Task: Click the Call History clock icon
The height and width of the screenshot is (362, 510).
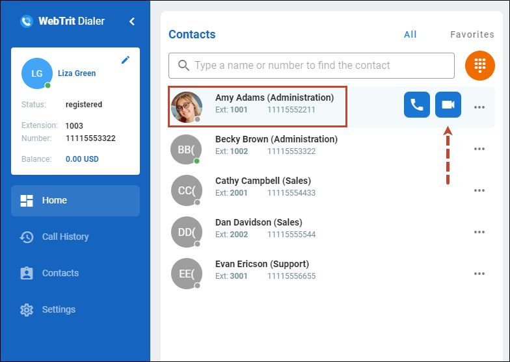Action: click(27, 237)
